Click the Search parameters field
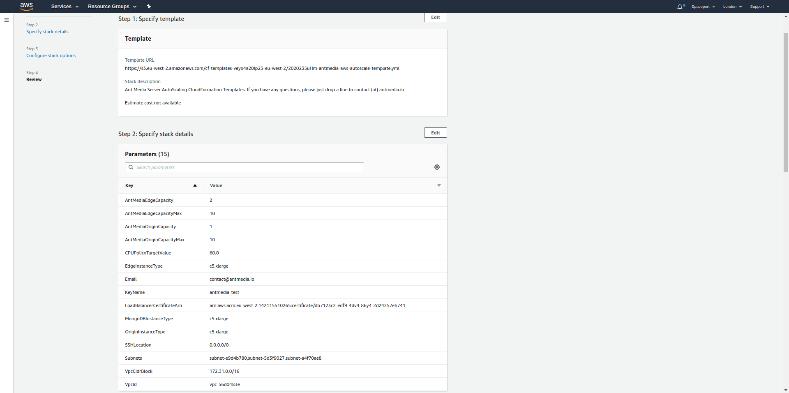The width and height of the screenshot is (789, 393). [x=244, y=167]
